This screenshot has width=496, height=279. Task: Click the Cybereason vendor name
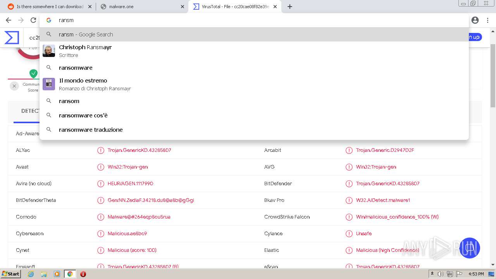pos(30,234)
